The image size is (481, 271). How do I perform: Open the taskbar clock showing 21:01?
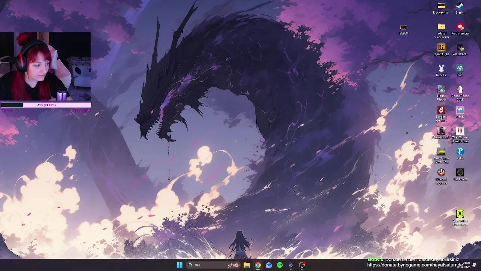coord(466,265)
